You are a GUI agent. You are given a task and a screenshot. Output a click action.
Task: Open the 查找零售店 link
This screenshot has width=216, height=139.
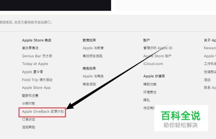click(x=30, y=48)
